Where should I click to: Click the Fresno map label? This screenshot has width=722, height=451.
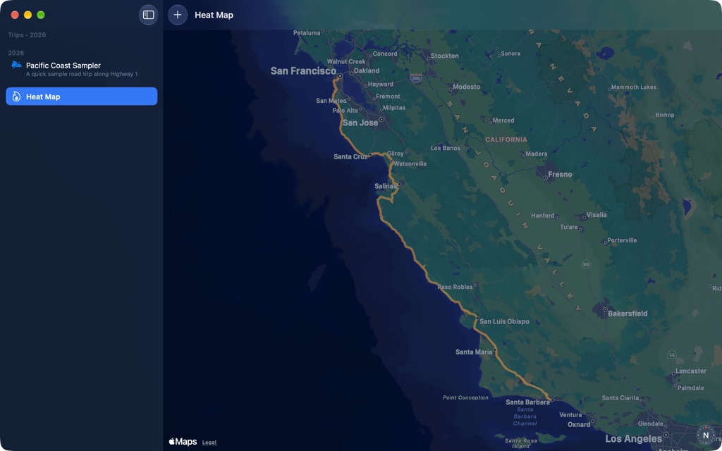560,175
